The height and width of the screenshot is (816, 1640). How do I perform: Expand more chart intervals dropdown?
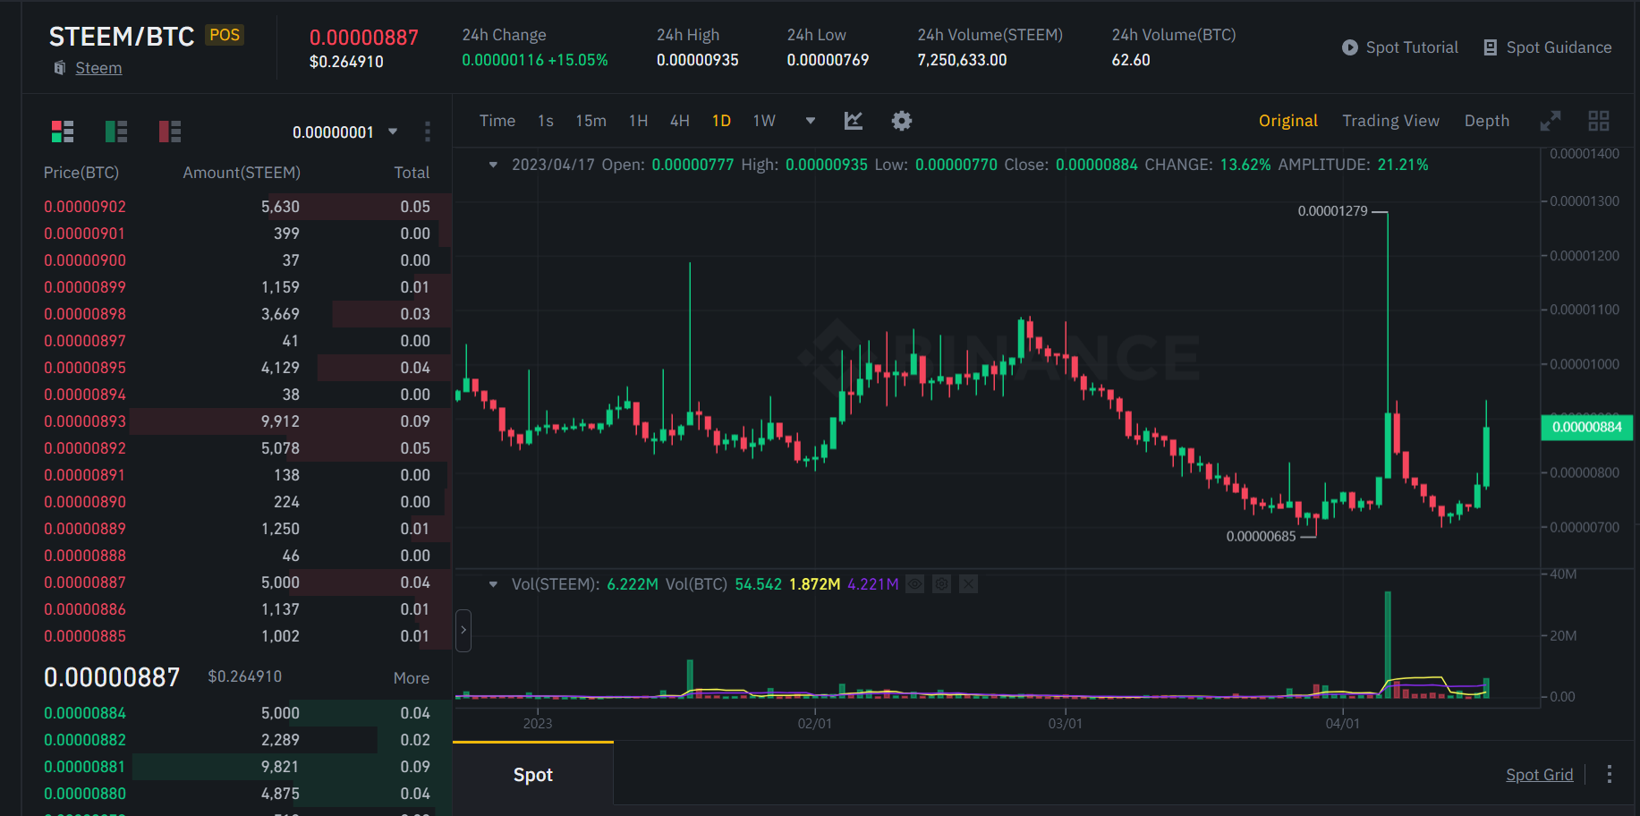click(811, 121)
